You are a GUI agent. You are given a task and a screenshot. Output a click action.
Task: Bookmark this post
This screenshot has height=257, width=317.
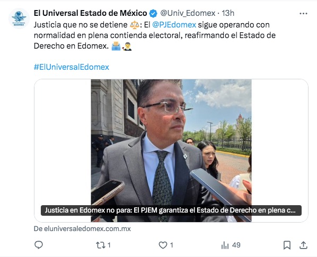pyautogui.click(x=287, y=245)
